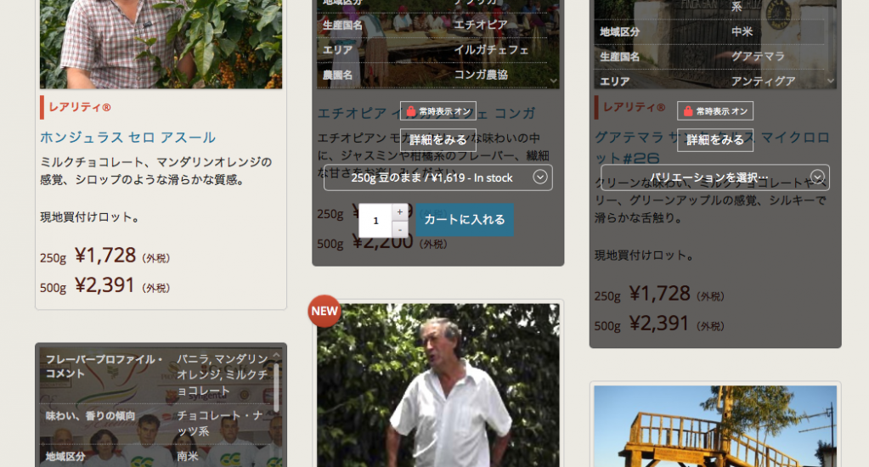Click the NEW badge on the product photo
This screenshot has width=869, height=467.
click(324, 311)
